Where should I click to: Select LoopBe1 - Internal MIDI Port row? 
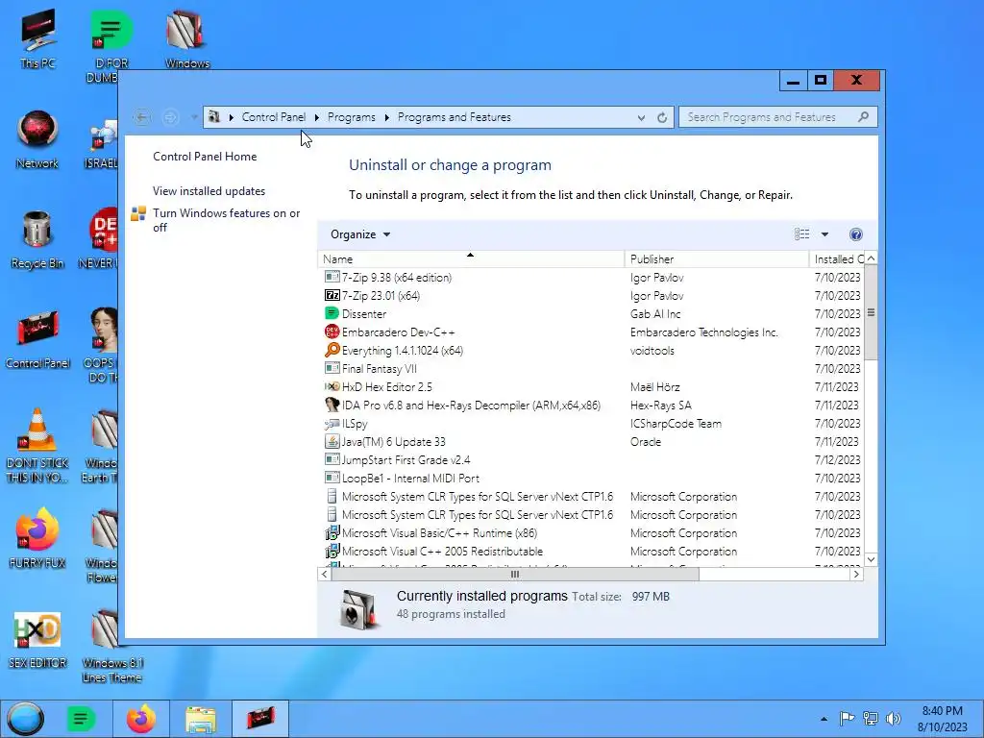click(591, 479)
